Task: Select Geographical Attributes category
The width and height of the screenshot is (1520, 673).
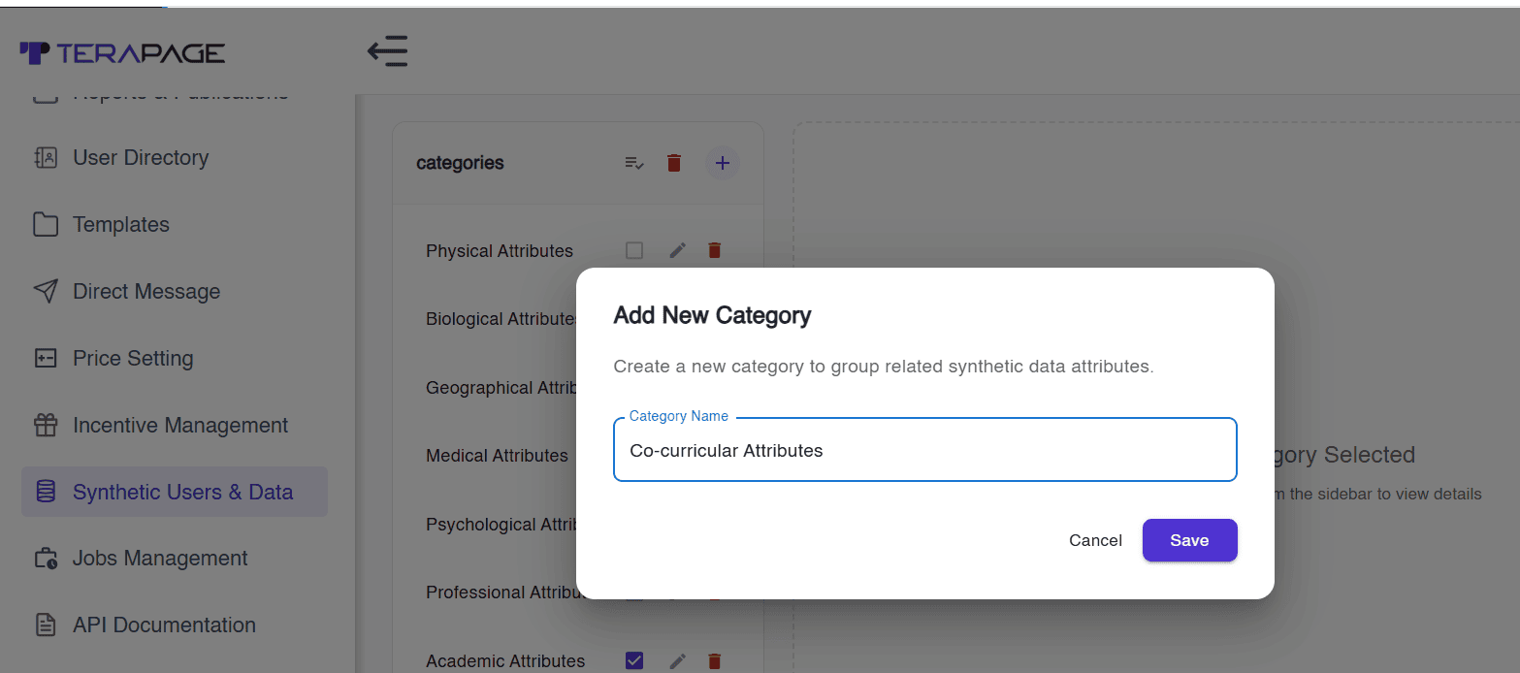Action: click(x=501, y=387)
